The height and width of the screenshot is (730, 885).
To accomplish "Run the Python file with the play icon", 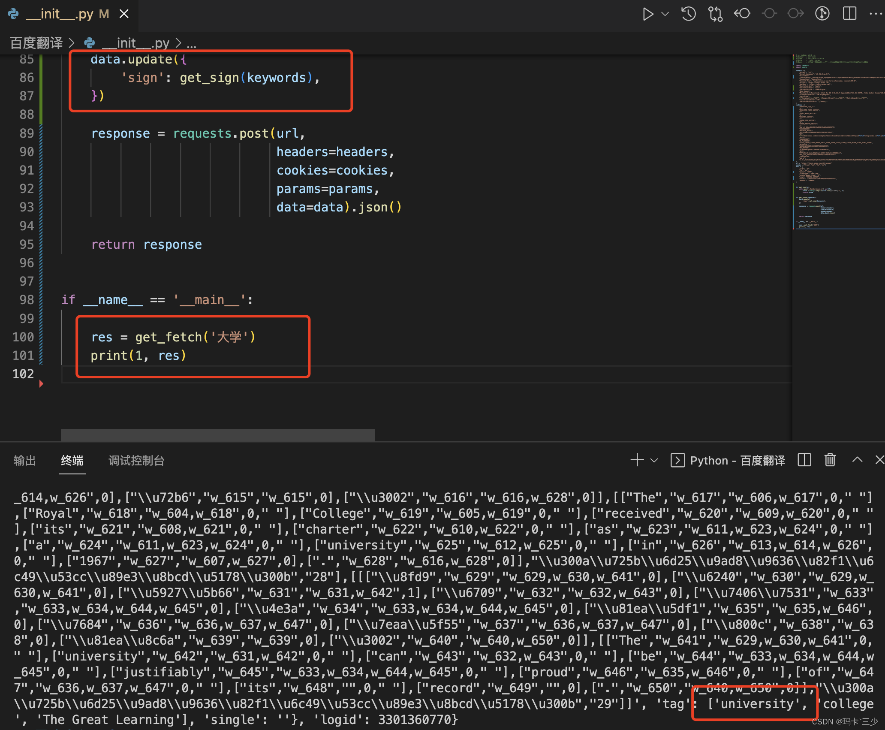I will click(x=648, y=14).
